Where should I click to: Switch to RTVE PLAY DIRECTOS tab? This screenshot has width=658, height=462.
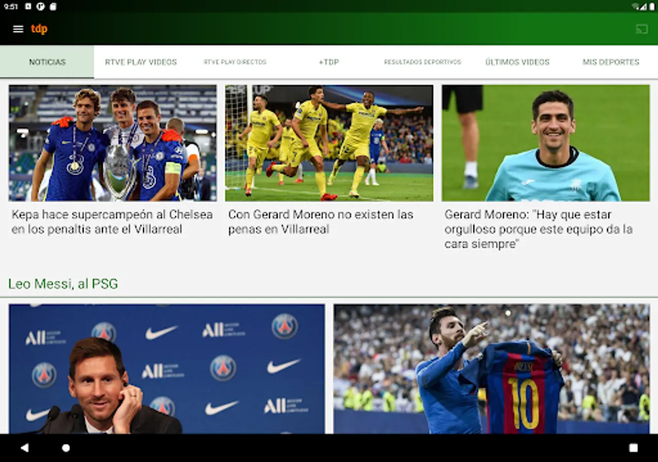click(x=235, y=62)
